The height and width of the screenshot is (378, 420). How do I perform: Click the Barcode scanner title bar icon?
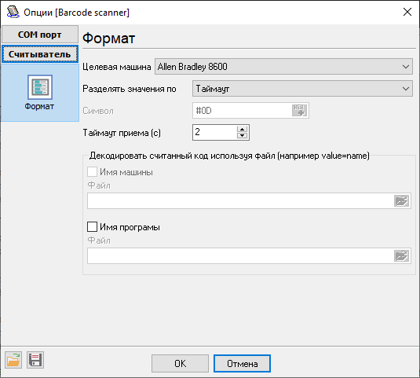pyautogui.click(x=13, y=12)
